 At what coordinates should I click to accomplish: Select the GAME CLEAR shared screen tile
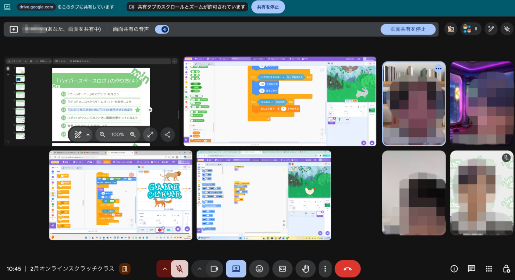pyautogui.click(x=121, y=195)
